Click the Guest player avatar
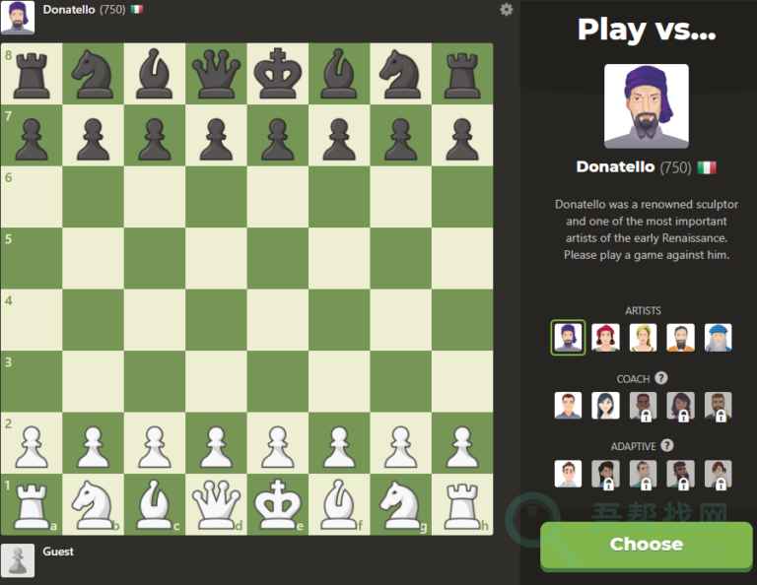757x585 pixels. (18, 560)
